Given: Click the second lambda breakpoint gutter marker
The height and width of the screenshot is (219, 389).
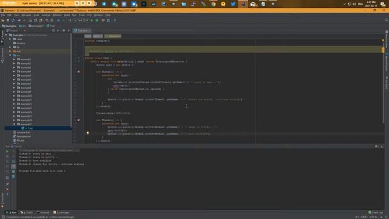Looking at the screenshot, I should [x=78, y=120].
